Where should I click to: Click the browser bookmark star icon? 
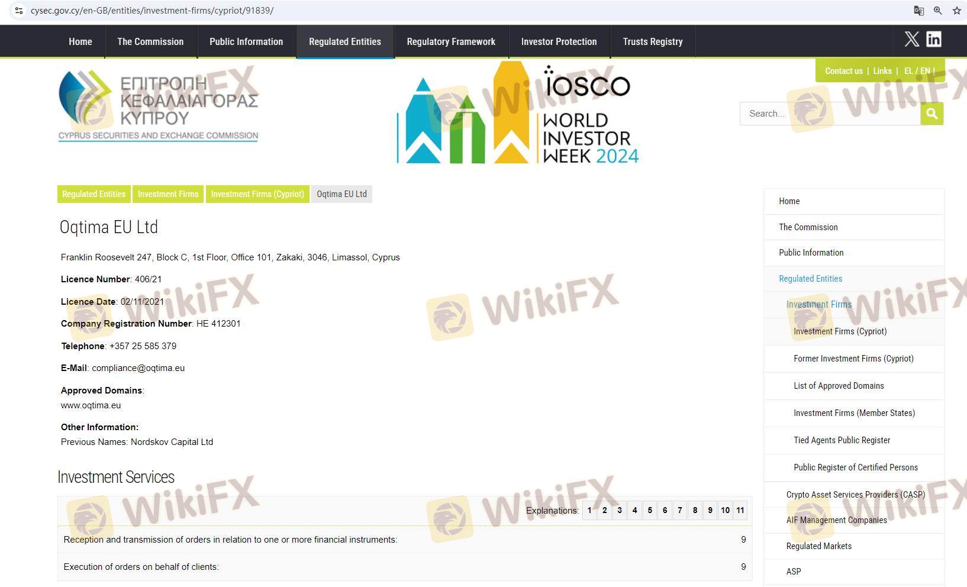coord(956,11)
